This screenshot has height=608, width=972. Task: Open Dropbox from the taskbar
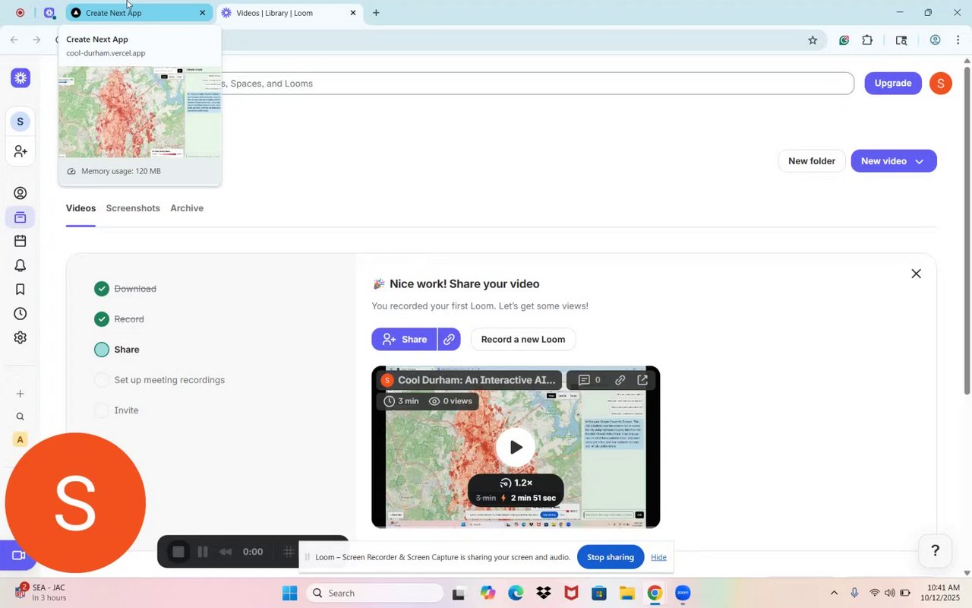543,593
